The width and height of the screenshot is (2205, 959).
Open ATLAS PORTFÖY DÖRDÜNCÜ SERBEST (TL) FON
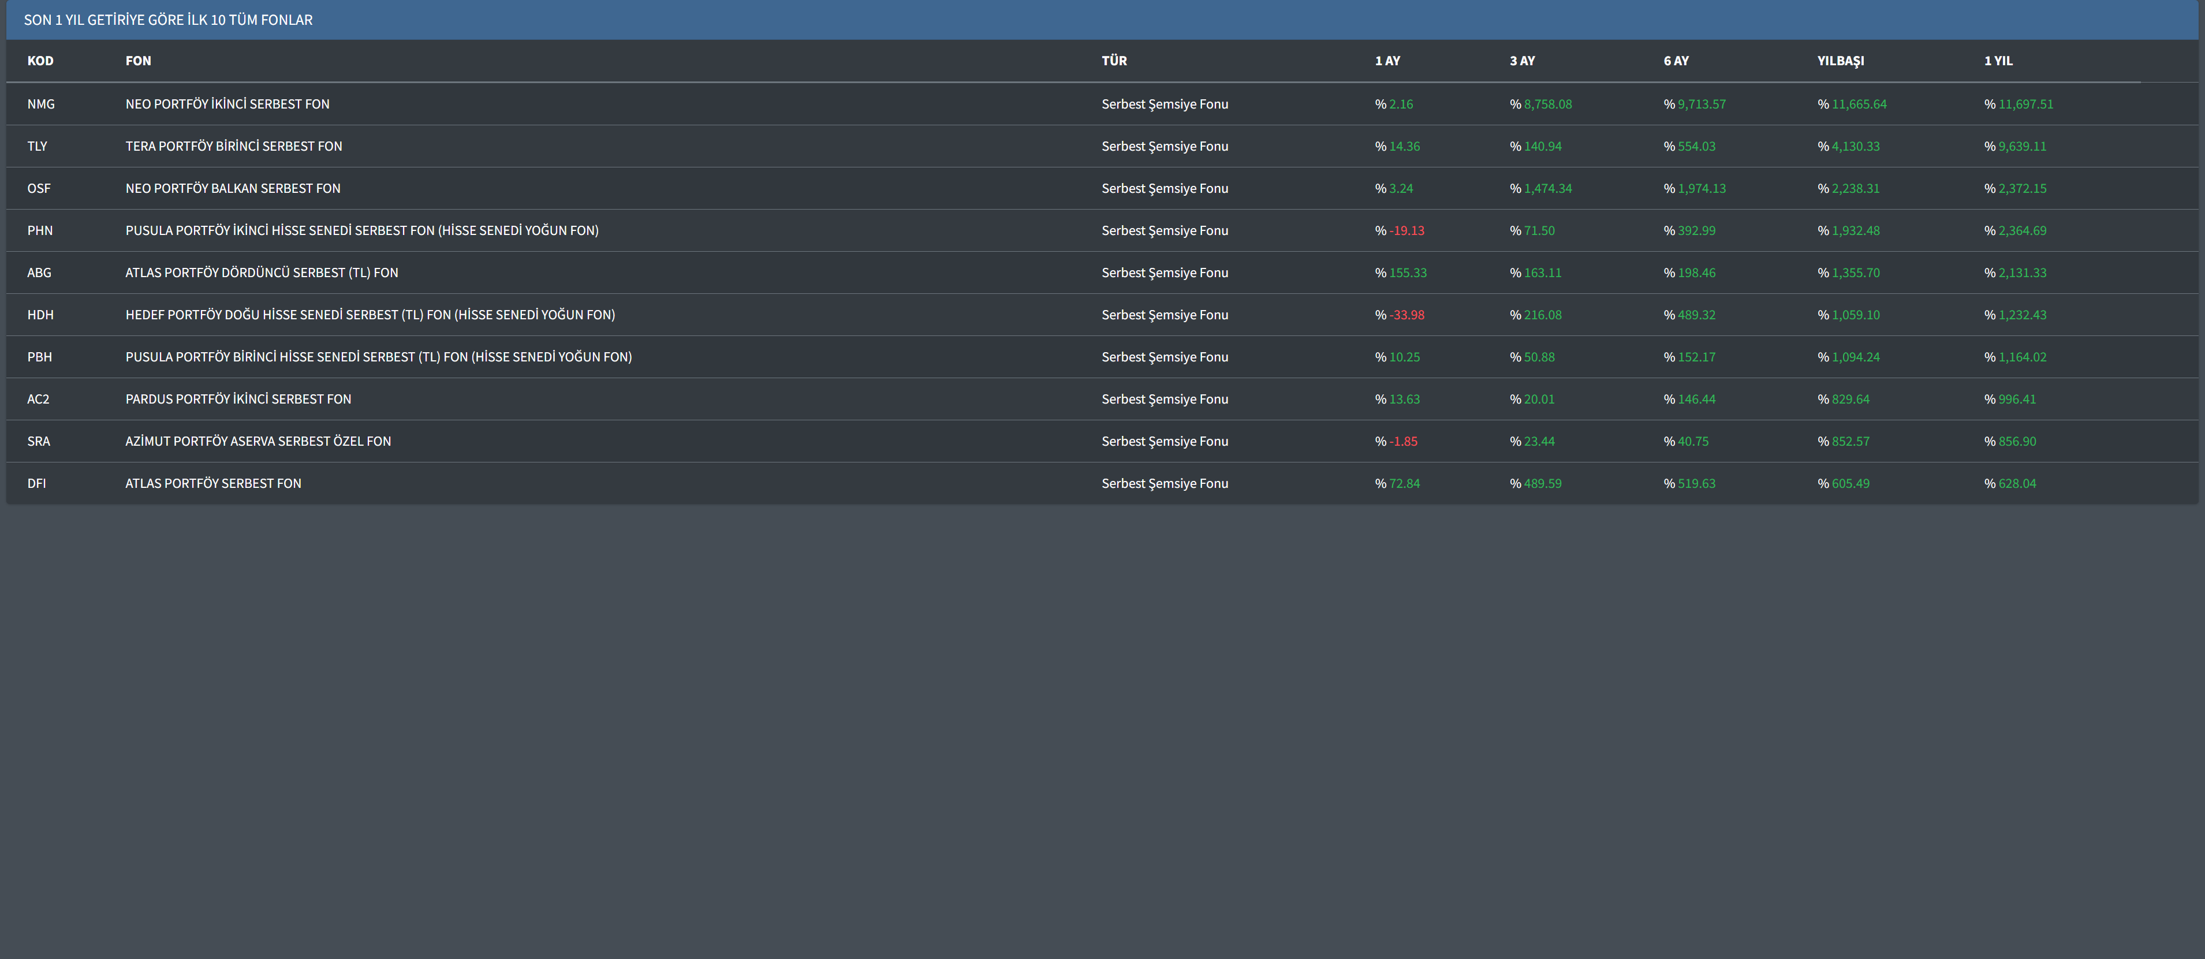261,273
